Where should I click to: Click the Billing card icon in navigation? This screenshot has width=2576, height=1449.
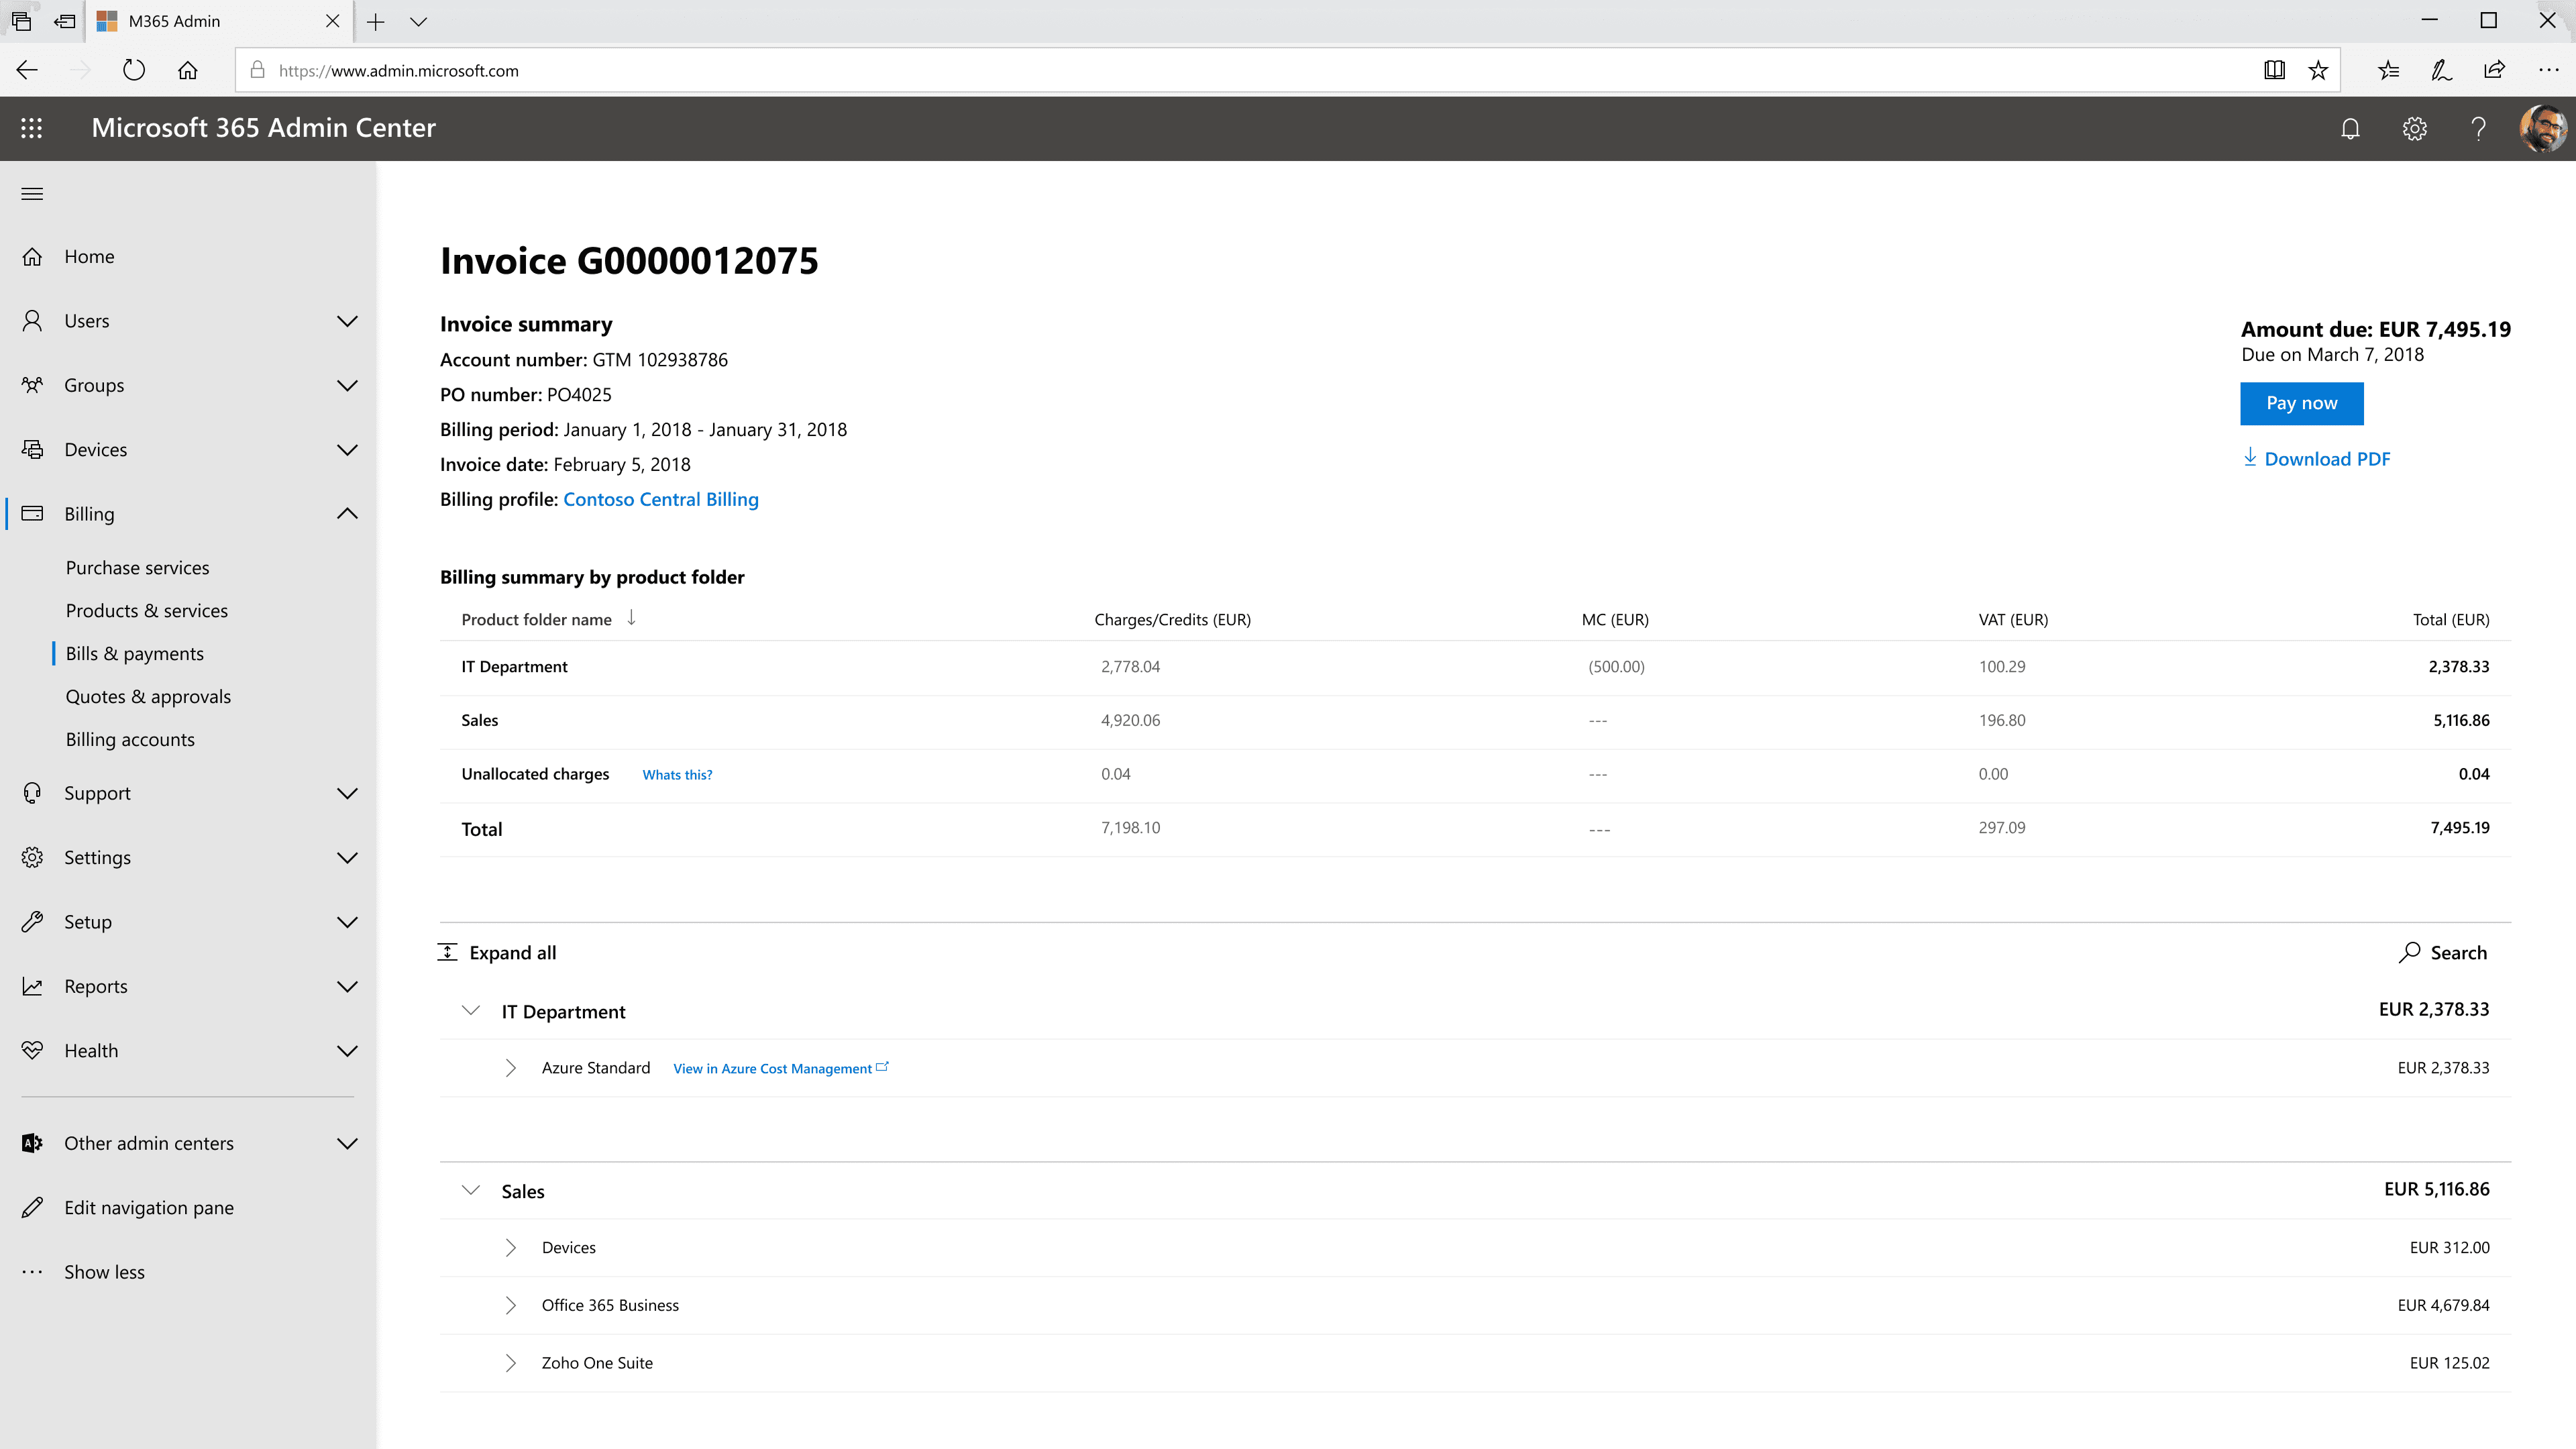pyautogui.click(x=32, y=514)
